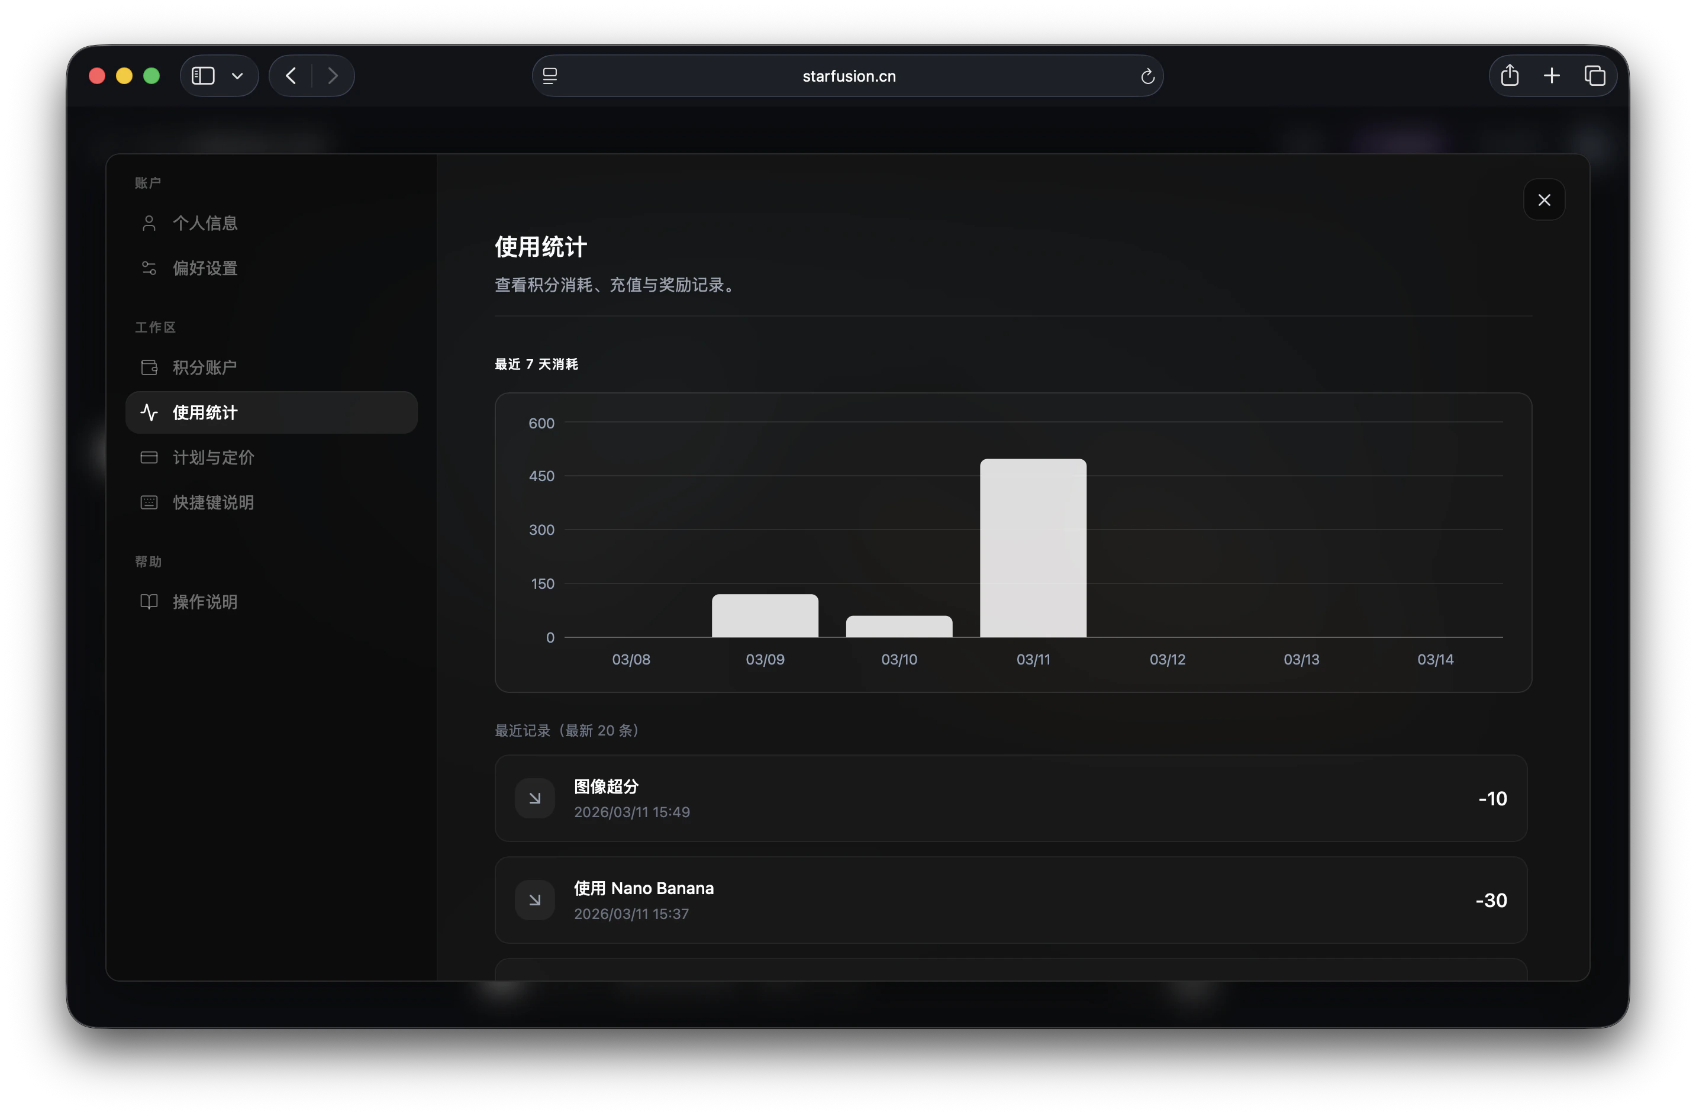Image resolution: width=1696 pixels, height=1116 pixels.
Task: Click the starfusion.cn address field
Action: (848, 76)
